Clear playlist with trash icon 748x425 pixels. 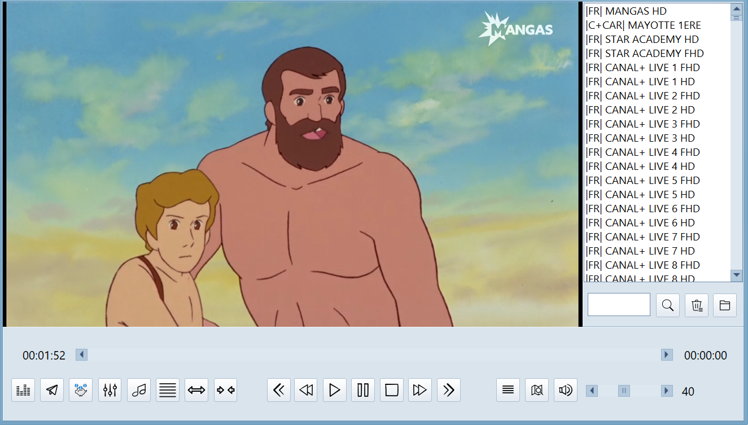[697, 305]
